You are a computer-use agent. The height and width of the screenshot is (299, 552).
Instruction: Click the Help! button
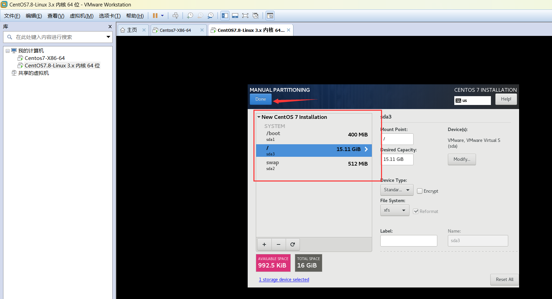pyautogui.click(x=506, y=99)
